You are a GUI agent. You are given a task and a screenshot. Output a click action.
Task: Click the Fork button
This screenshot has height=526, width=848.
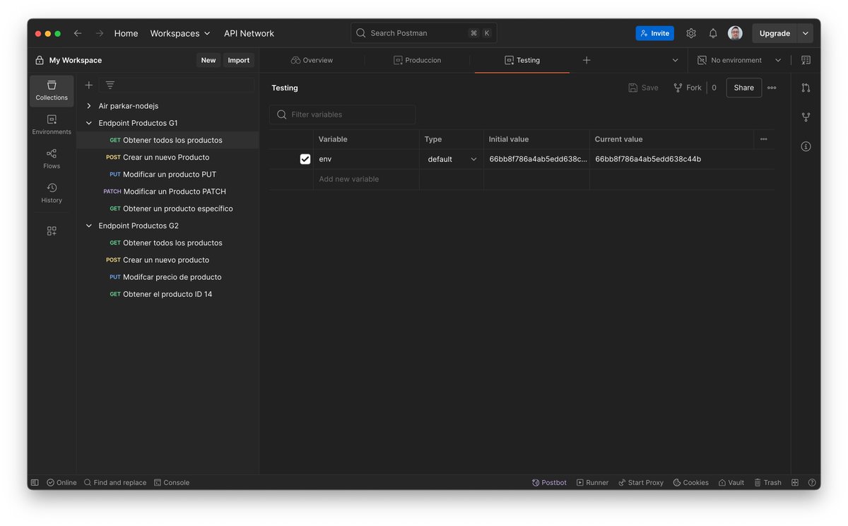click(x=688, y=88)
